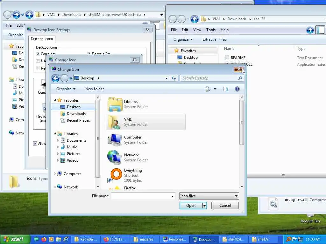Image resolution: width=326 pixels, height=244 pixels.
Task: Click Extract all files in shell32 window
Action: (214, 39)
